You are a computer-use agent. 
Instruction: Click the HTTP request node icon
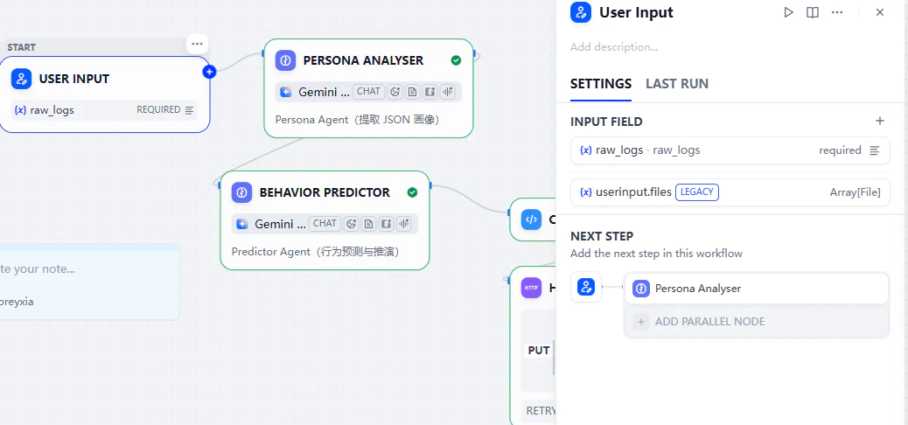(x=531, y=288)
